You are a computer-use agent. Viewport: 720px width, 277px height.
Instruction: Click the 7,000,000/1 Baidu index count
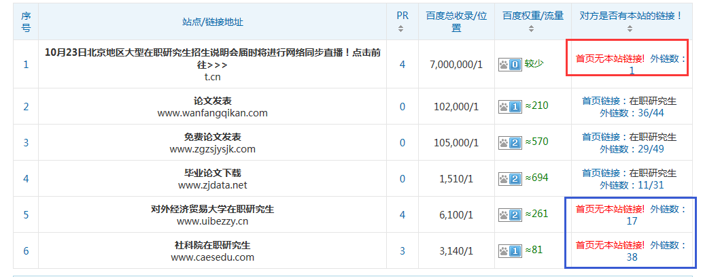click(x=456, y=65)
